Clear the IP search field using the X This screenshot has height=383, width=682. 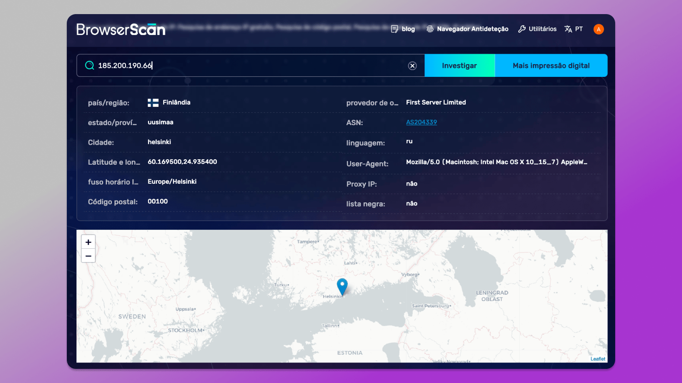pyautogui.click(x=412, y=65)
